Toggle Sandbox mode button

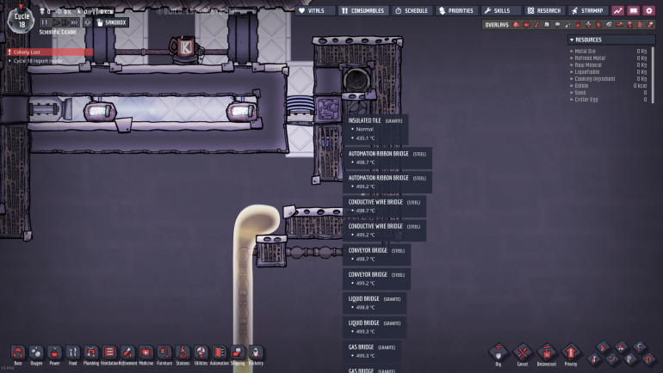pos(111,22)
